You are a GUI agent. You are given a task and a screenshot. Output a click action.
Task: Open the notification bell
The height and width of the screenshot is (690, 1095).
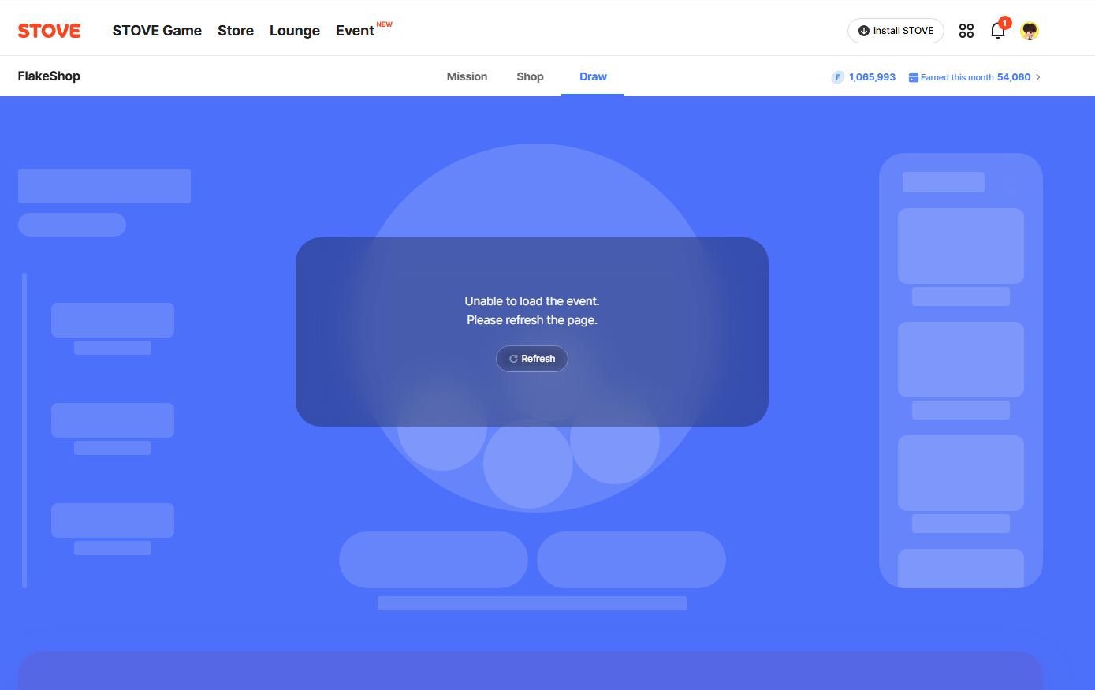tap(998, 31)
